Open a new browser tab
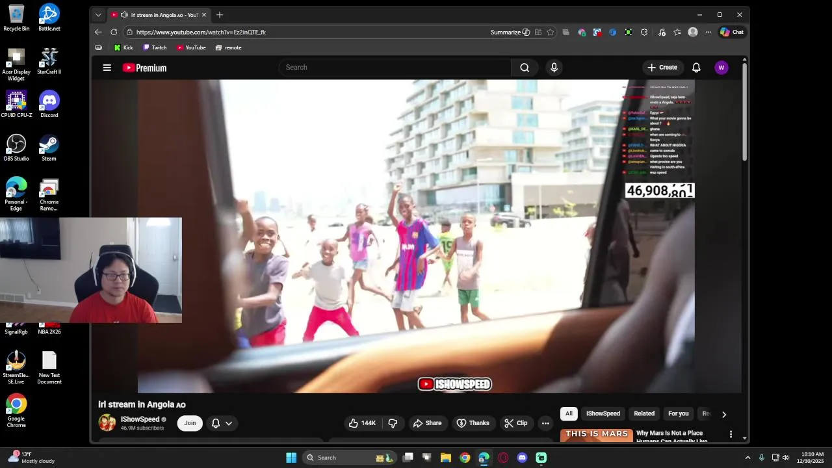The height and width of the screenshot is (468, 832). tap(220, 15)
